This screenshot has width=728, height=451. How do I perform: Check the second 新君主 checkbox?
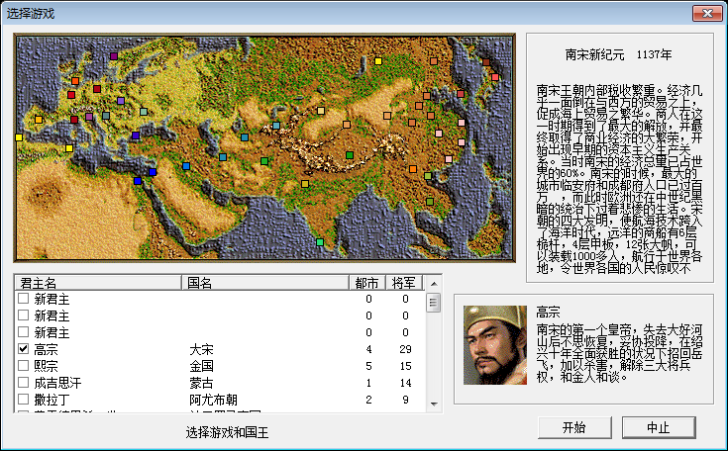click(23, 316)
